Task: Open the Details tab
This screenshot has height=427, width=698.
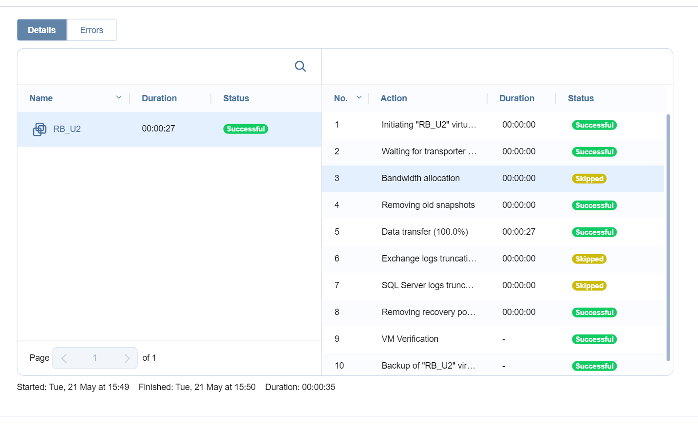Action: coord(42,30)
